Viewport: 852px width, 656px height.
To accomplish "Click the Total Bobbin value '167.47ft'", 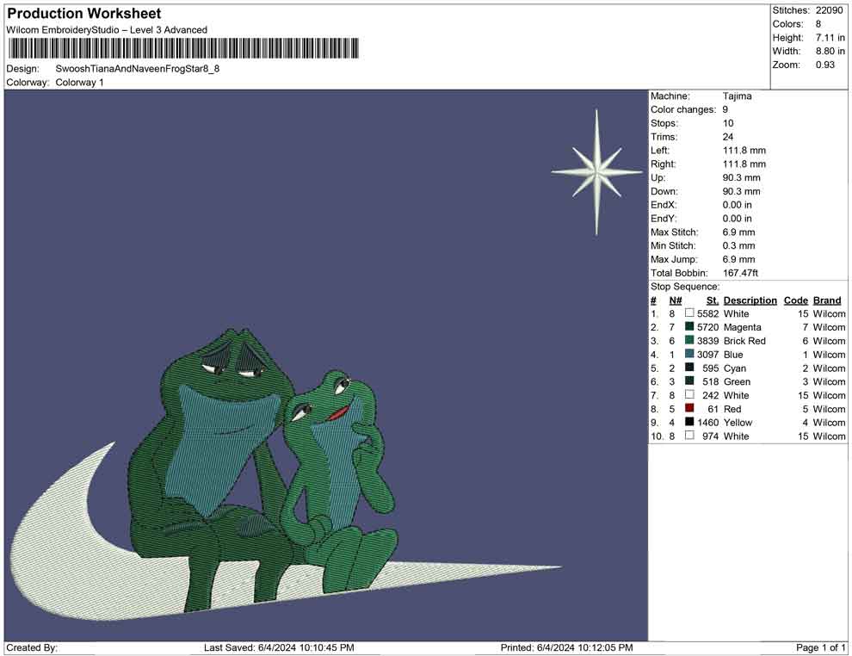I will coord(741,273).
